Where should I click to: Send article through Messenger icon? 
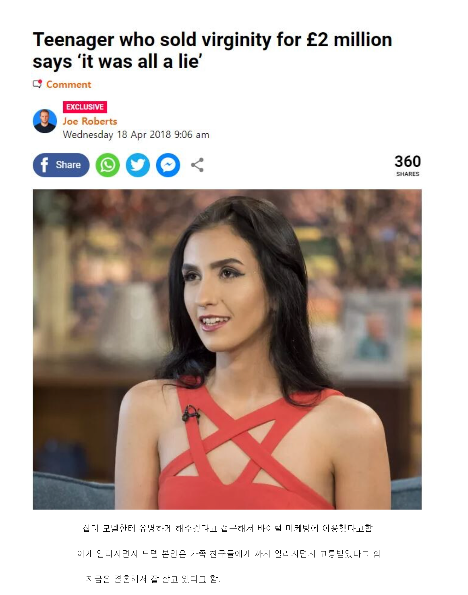click(168, 165)
